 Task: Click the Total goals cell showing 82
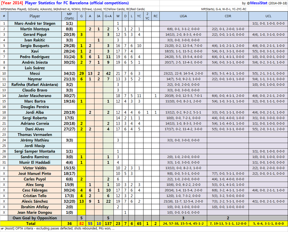[x=81, y=224]
